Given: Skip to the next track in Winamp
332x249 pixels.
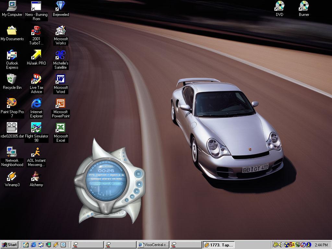Looking at the screenshot, I should pyautogui.click(x=136, y=191).
